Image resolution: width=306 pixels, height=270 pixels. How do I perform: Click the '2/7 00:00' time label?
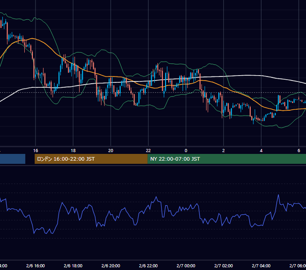pos(186,265)
